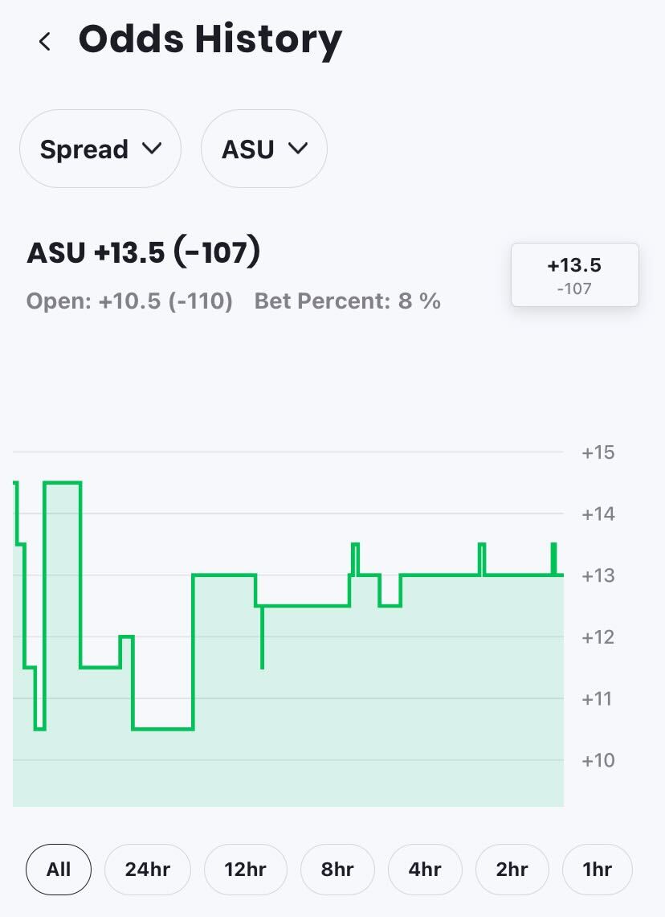The width and height of the screenshot is (665, 917).
Task: Click the ASU +13.5 (-107) heading
Action: (x=143, y=252)
